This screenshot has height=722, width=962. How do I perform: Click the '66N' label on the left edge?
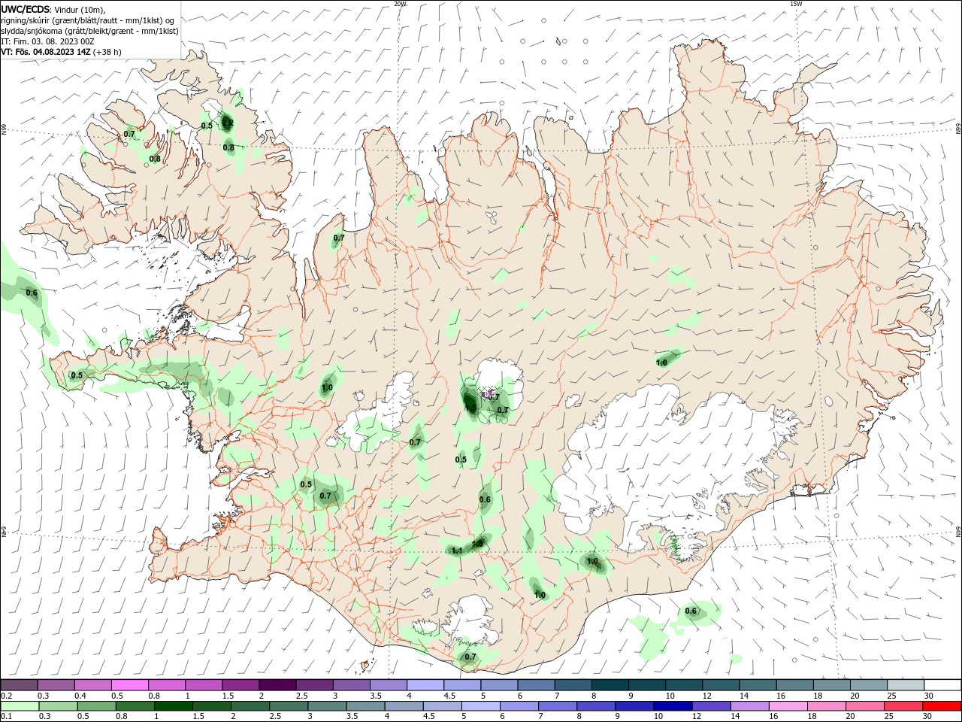[4, 129]
